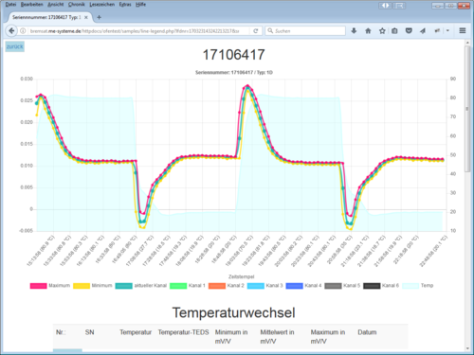Open the Extras menu
Viewport: 474px width, 355px height.
(x=125, y=5)
